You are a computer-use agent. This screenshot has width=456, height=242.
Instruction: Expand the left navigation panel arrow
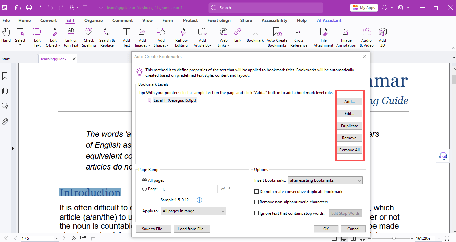[x=13, y=148]
